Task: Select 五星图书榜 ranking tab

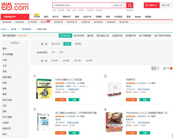Action: 117,36
